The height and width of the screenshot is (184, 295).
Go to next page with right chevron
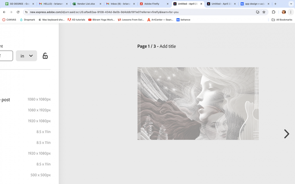286,134
